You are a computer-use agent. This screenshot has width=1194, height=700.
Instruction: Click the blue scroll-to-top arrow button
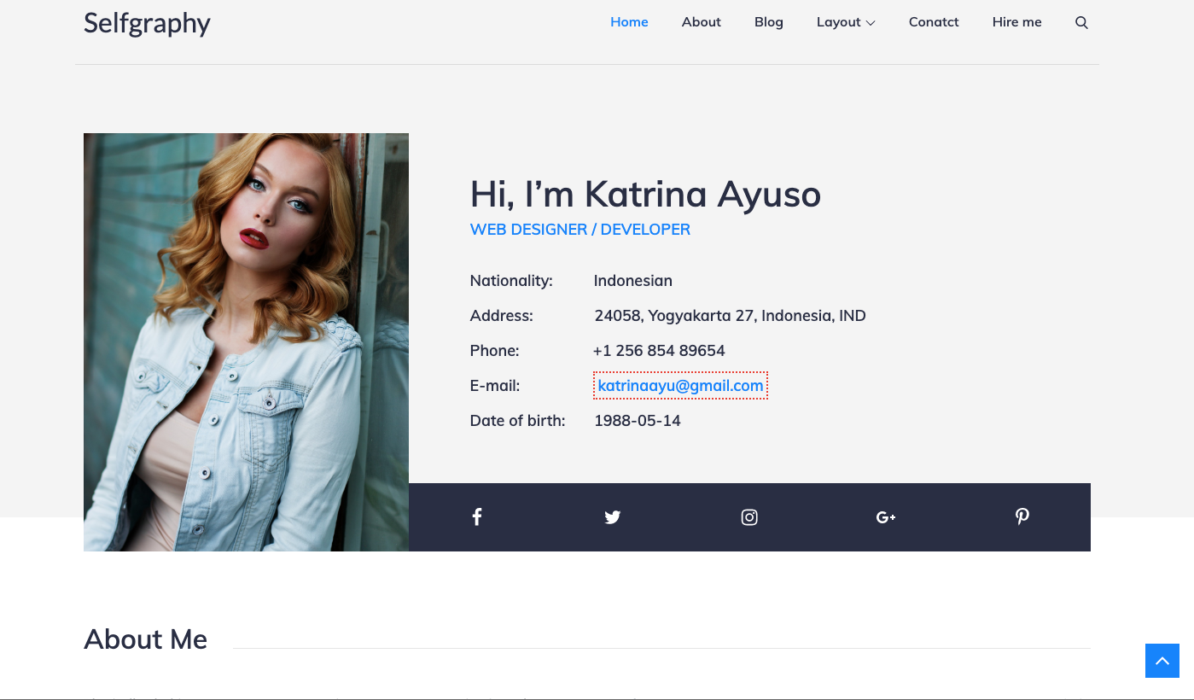1162,661
